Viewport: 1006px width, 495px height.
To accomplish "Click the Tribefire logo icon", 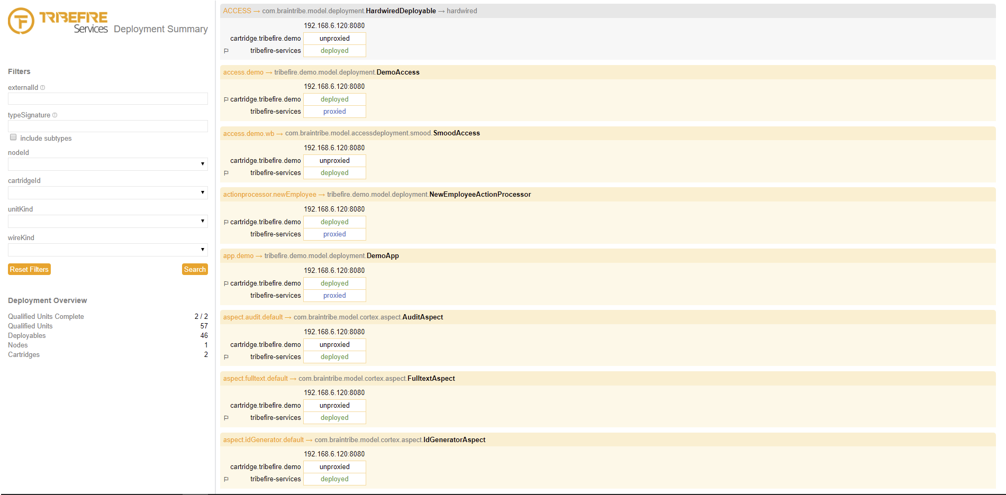I will (21, 21).
